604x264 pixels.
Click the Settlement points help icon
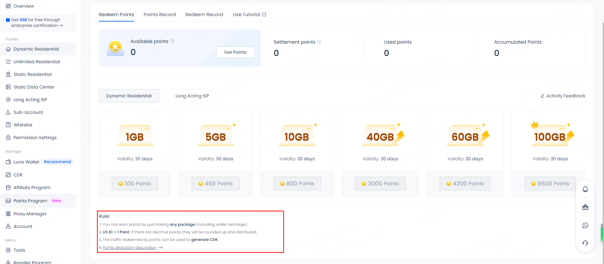point(319,42)
